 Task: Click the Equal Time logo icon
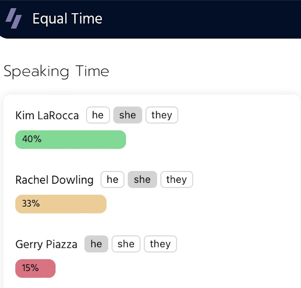pos(14,19)
